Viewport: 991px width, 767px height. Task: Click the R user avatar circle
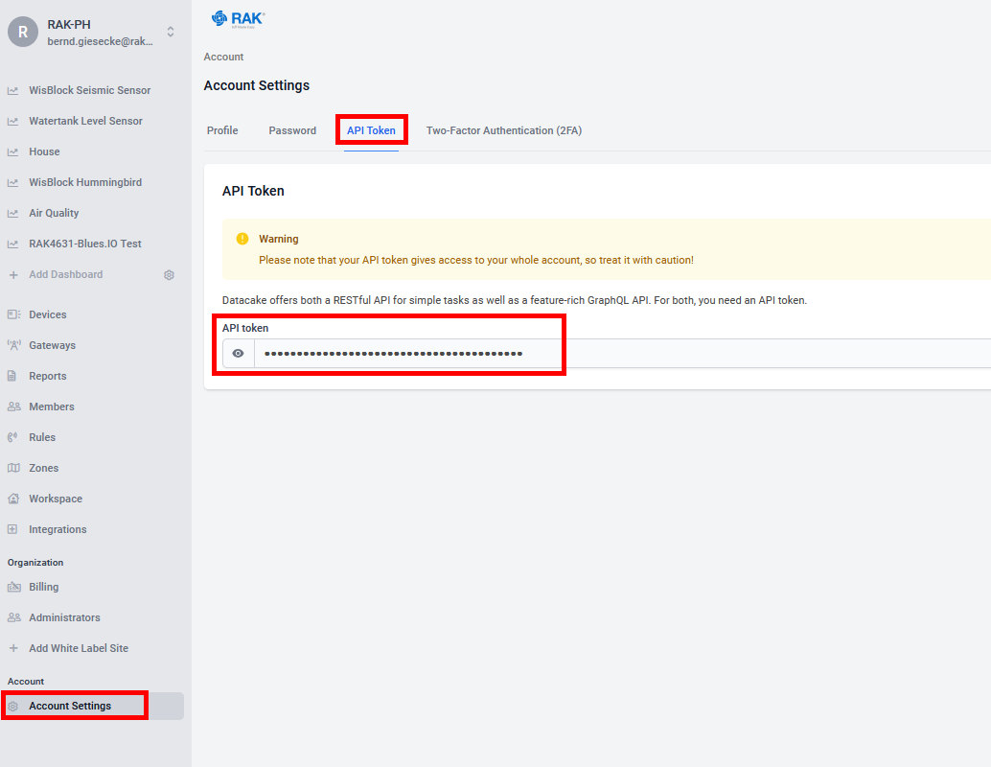click(x=23, y=32)
